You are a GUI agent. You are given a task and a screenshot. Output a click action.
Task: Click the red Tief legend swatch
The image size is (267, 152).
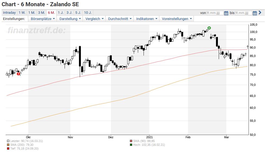point(8,148)
